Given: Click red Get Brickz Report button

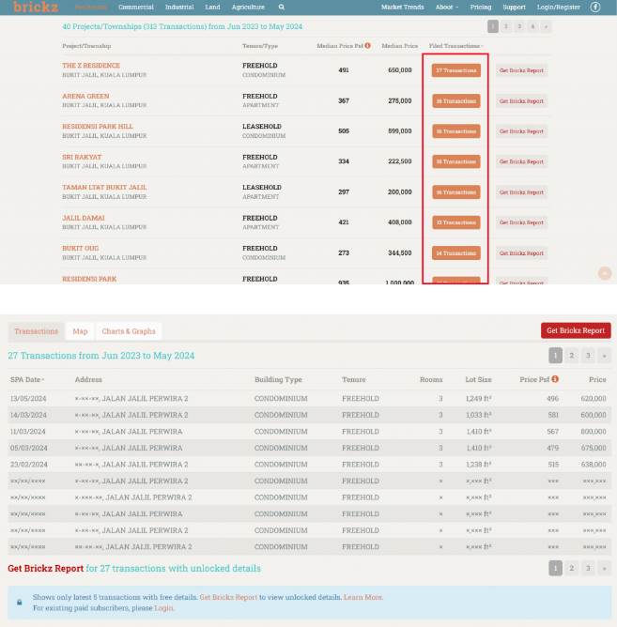Looking at the screenshot, I should (576, 330).
